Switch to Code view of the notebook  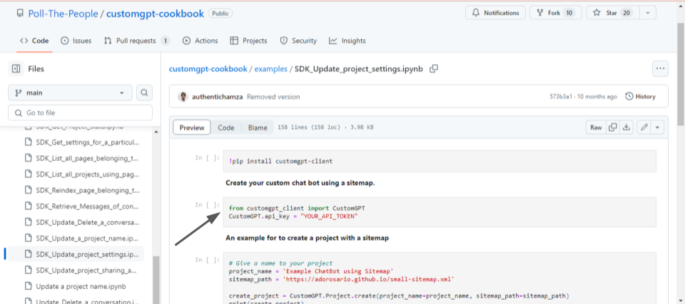click(x=226, y=127)
